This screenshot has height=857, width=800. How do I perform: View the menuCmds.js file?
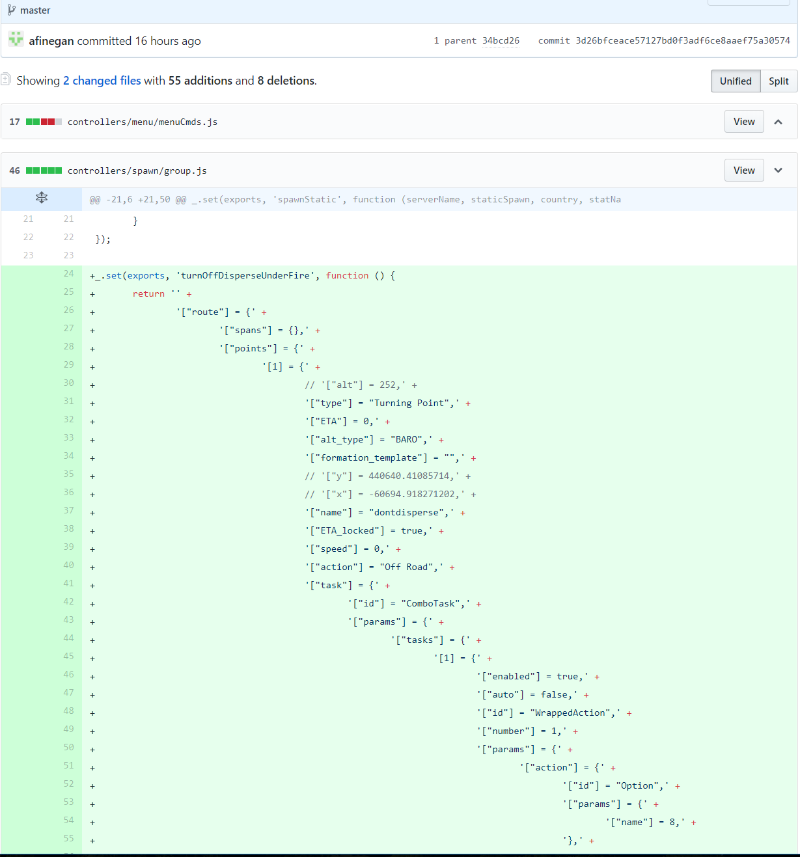click(744, 122)
